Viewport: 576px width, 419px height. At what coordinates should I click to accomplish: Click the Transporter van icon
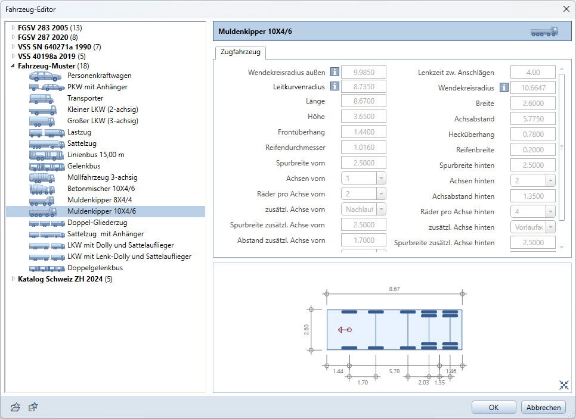tap(41, 99)
